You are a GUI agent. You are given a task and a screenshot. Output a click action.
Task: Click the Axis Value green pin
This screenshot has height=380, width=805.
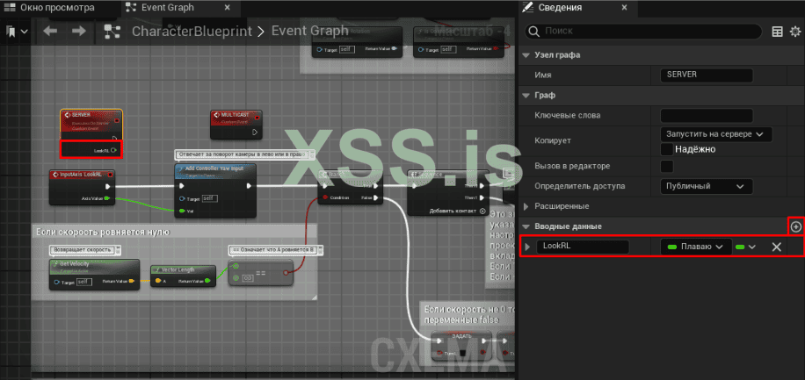(107, 198)
